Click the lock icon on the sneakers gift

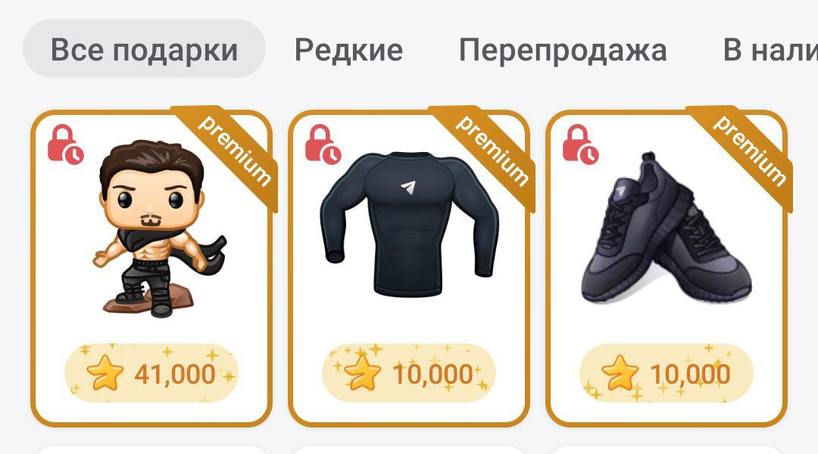coord(580,145)
